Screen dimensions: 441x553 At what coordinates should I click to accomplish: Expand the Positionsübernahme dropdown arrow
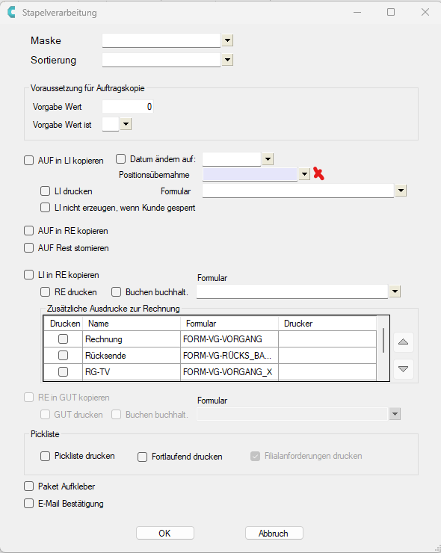304,174
